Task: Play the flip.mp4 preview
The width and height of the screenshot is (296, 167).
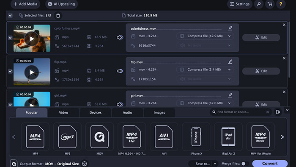Action: (x=32, y=72)
